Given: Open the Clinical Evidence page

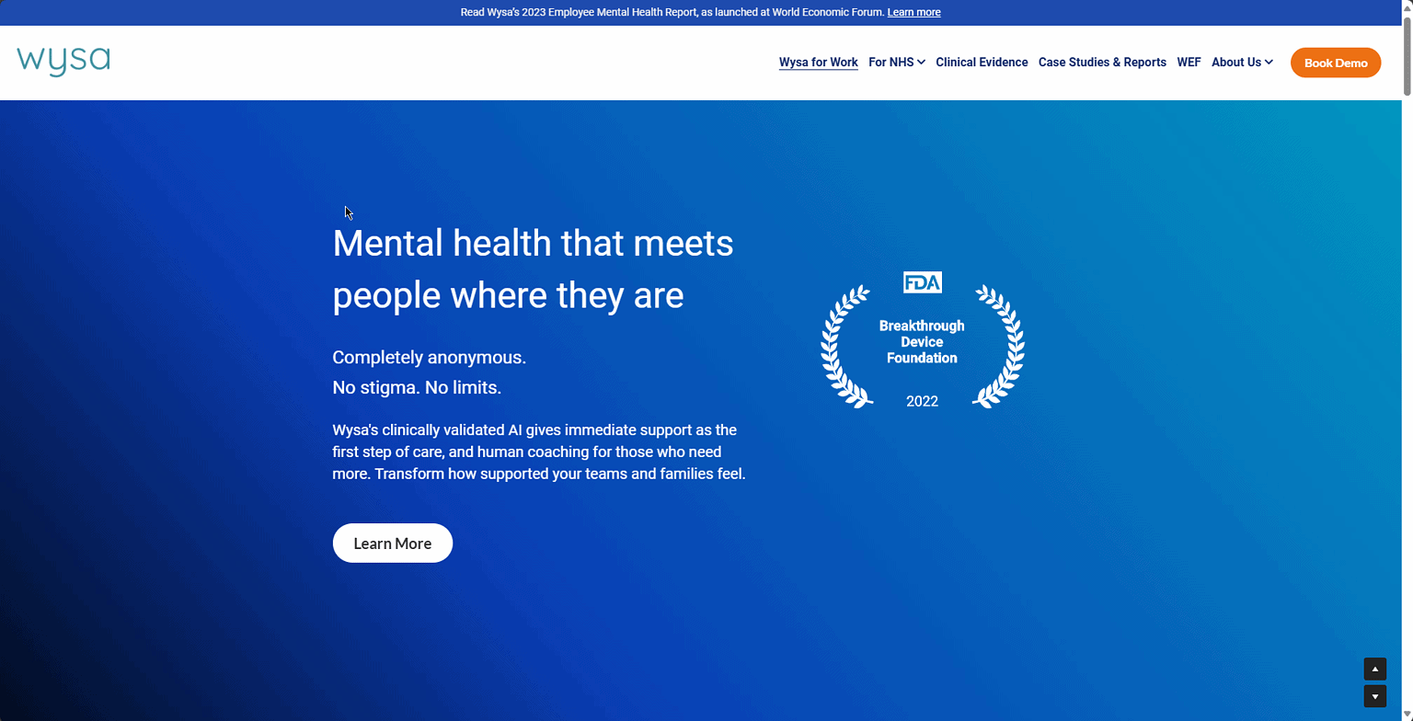Looking at the screenshot, I should tap(982, 63).
